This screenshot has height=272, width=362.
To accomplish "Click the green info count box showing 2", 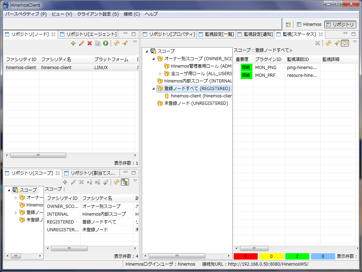I will (x=297, y=256).
